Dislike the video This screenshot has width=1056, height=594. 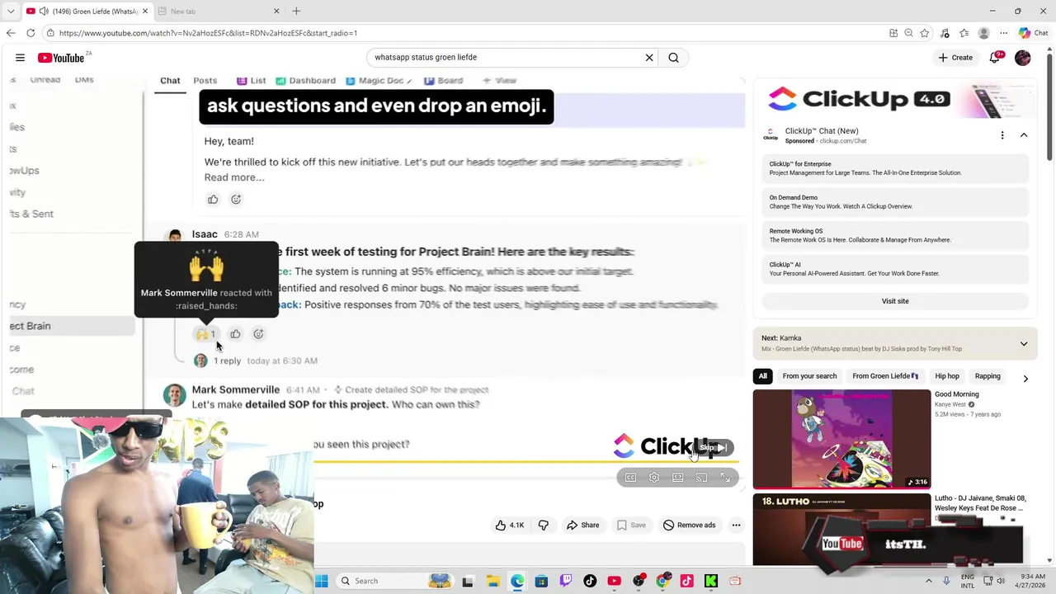click(544, 525)
